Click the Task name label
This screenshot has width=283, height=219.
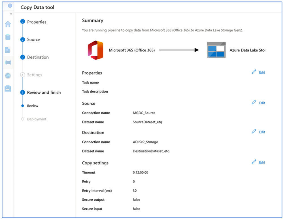(x=90, y=82)
